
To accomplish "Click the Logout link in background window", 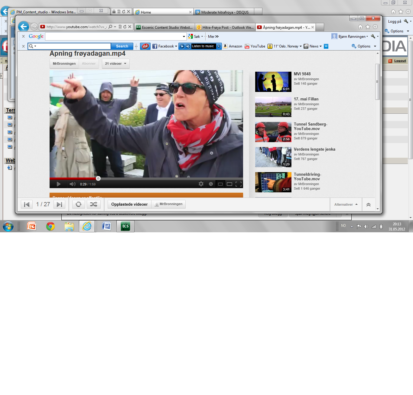I will 400,61.
